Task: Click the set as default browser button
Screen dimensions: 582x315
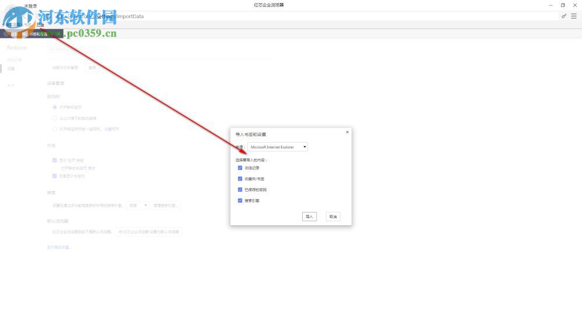Action: [148, 232]
